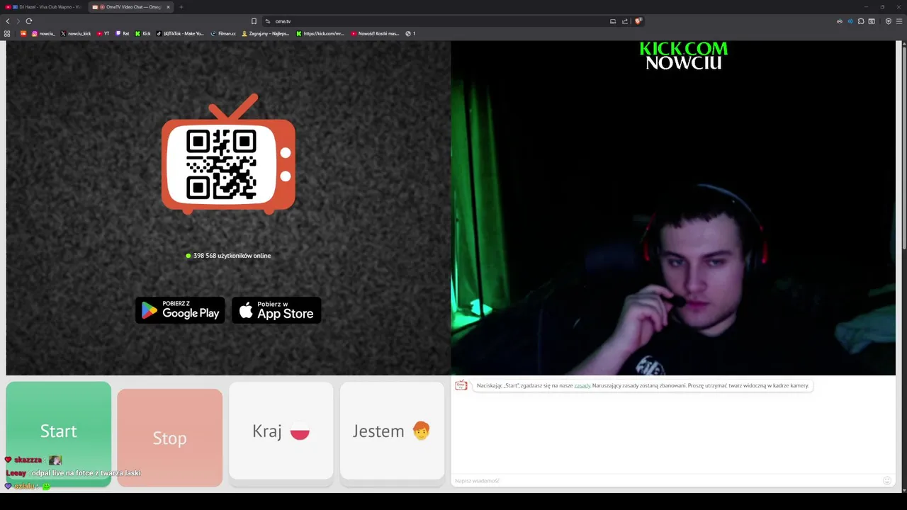Close the OmeTV Video Chat tab
This screenshot has width=907, height=510.
[168, 7]
